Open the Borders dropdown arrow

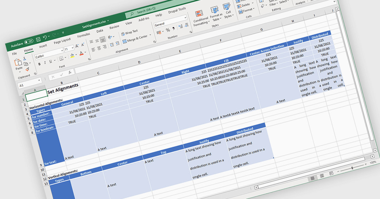[66, 58]
